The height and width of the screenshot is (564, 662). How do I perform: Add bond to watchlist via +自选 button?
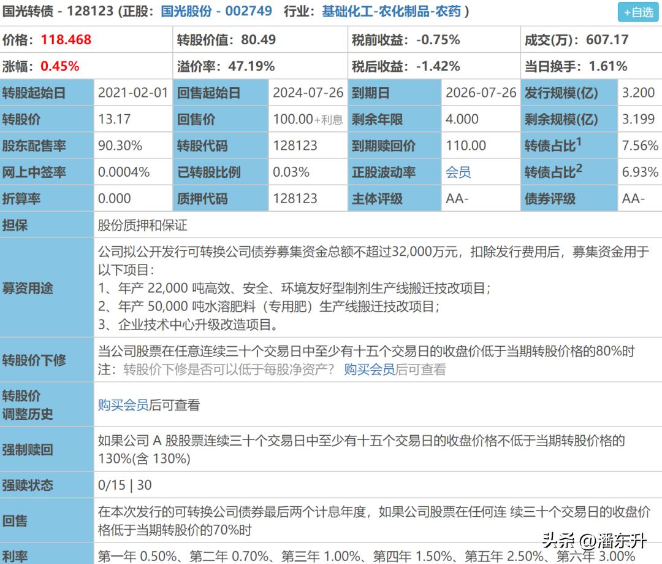pyautogui.click(x=637, y=10)
